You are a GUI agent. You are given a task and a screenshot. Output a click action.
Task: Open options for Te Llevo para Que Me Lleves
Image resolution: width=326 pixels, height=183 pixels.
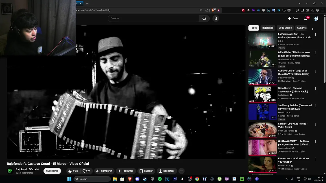pyautogui.click(x=315, y=142)
